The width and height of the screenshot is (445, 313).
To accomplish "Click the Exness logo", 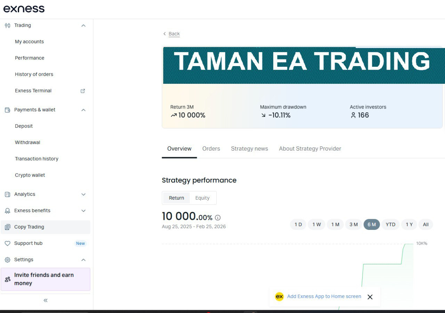I will (24, 9).
